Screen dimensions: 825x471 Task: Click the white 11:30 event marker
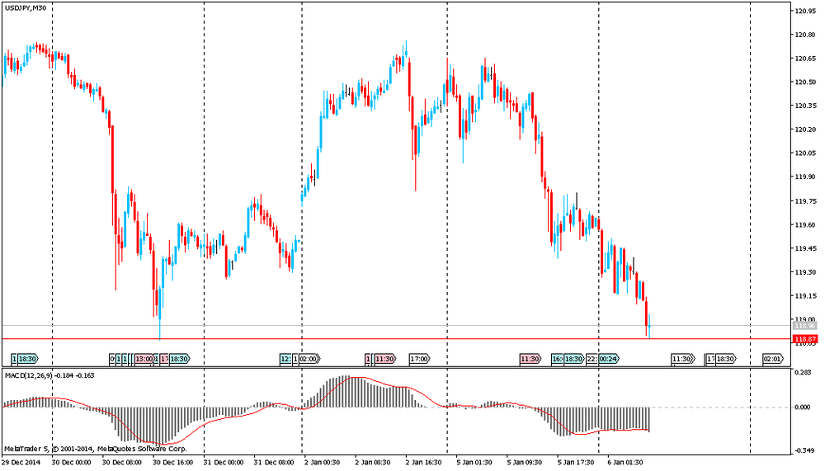(681, 359)
